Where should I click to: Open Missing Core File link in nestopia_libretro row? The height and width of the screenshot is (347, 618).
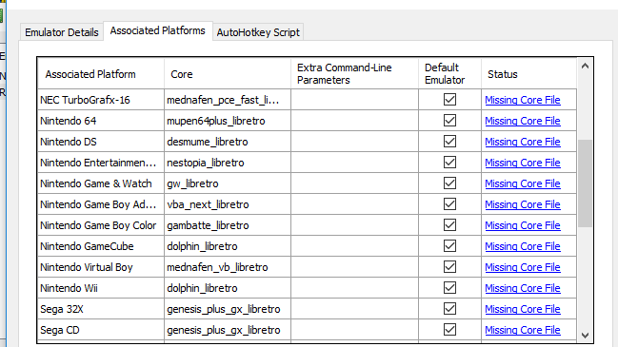coord(523,163)
